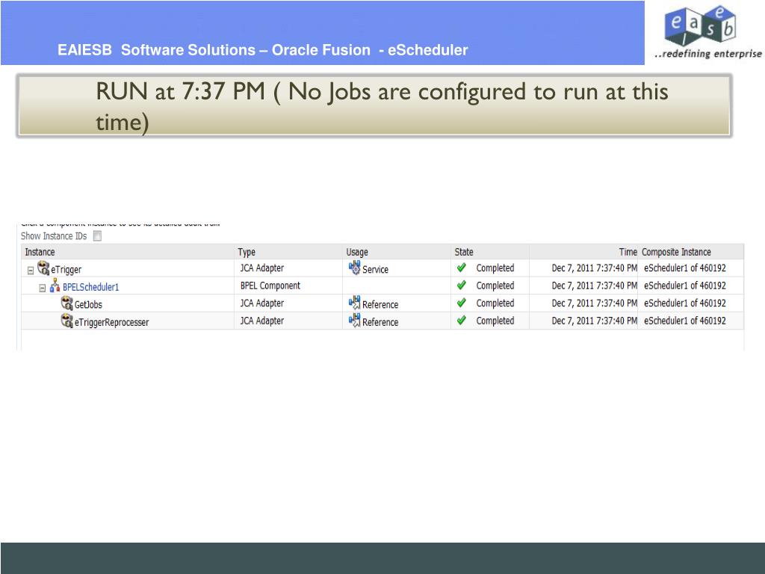
Task: Click eScheduler1 of 460192 in GetJobs row
Action: pyautogui.click(x=685, y=303)
